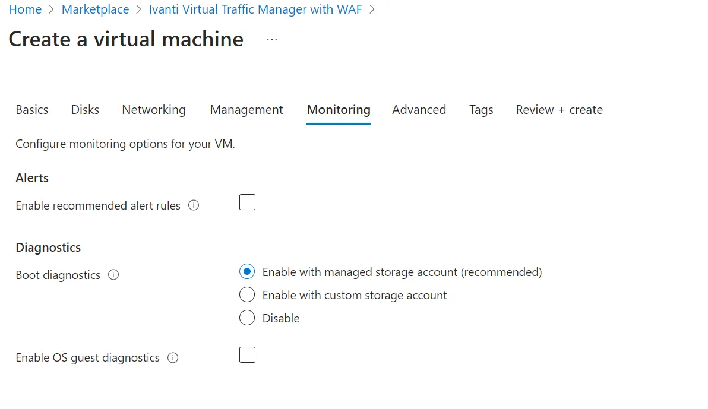Click the Diagnostics section heading
Screen dimensions: 708x409
[48, 248]
